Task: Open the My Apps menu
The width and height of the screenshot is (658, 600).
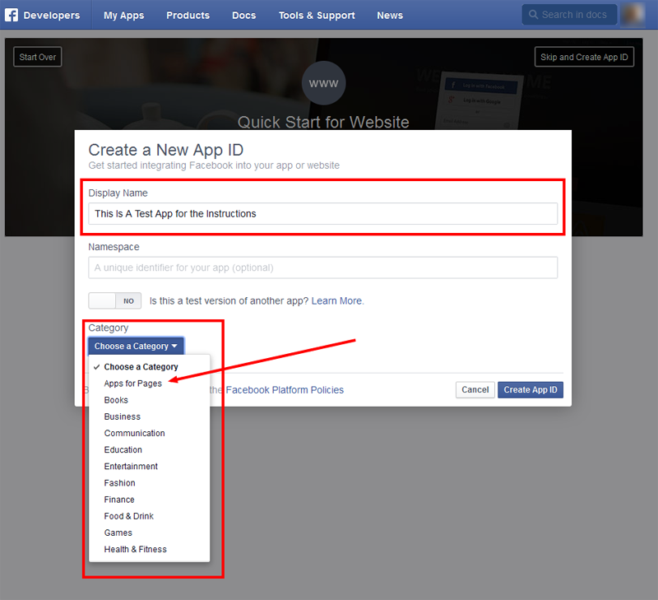Action: pyautogui.click(x=124, y=15)
